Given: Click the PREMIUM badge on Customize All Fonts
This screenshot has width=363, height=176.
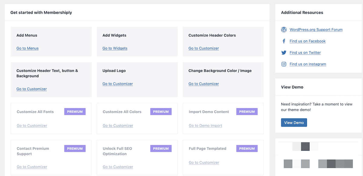Looking at the screenshot, I should 75,112.
